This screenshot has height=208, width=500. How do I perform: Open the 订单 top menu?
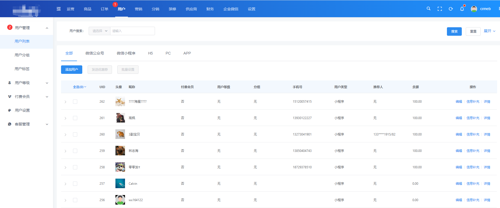coord(105,9)
